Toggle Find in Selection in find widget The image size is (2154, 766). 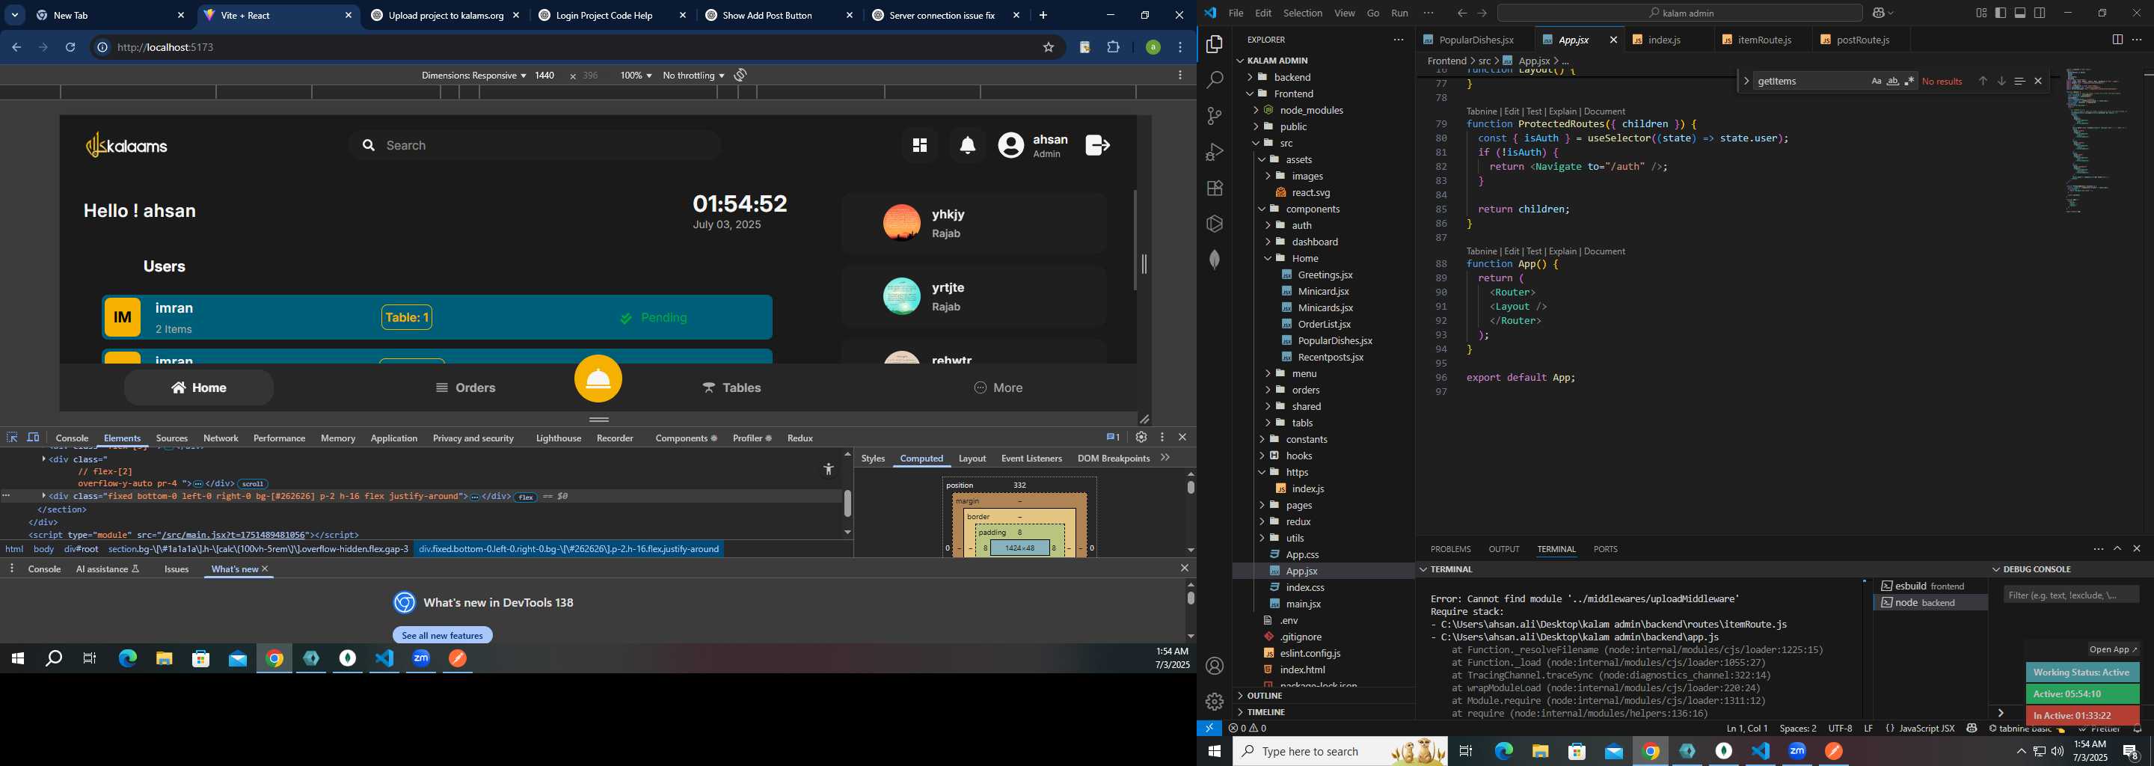pos(2019,81)
